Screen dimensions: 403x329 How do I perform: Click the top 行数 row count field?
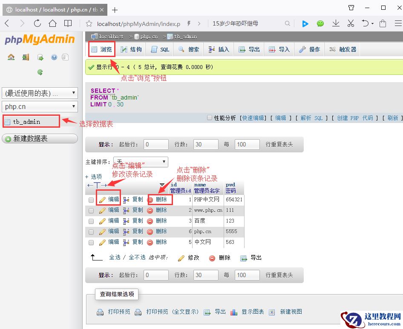206,144
